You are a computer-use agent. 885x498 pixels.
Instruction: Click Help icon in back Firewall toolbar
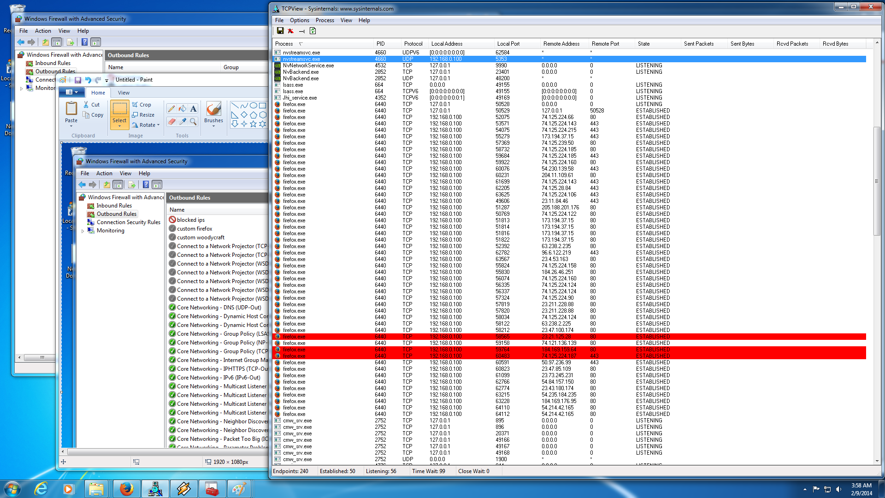(84, 42)
